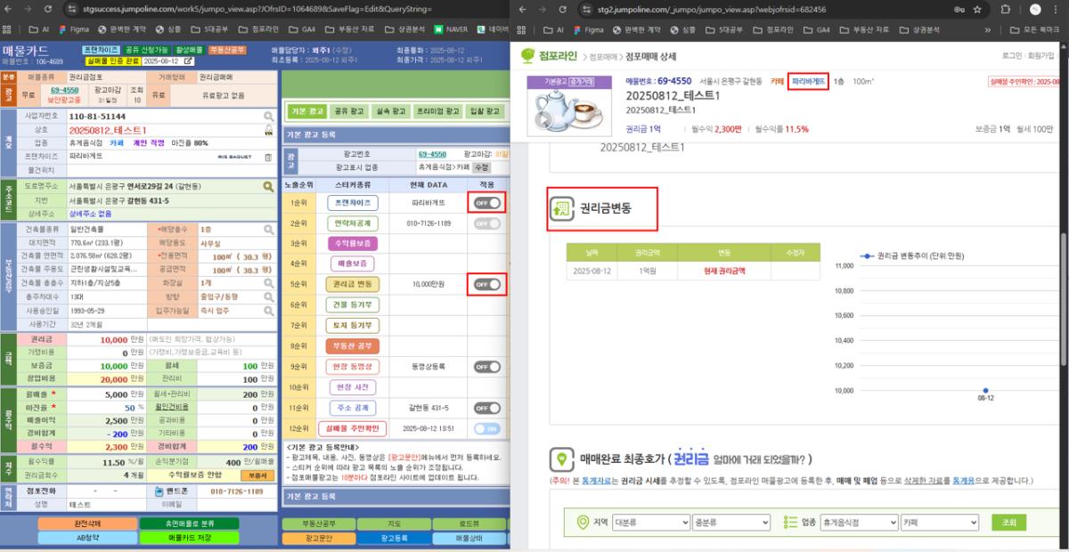Open the 중분류 region dropdown
Image resolution: width=1069 pixels, height=552 pixels.
click(x=730, y=523)
